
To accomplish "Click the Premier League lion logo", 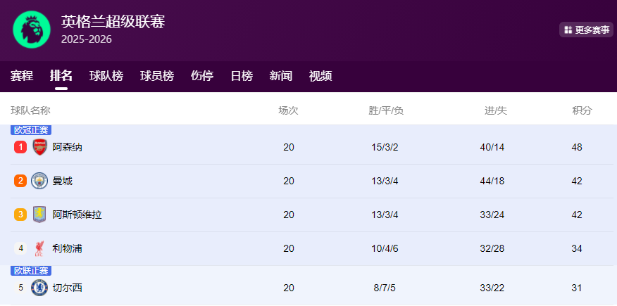I will [32, 30].
